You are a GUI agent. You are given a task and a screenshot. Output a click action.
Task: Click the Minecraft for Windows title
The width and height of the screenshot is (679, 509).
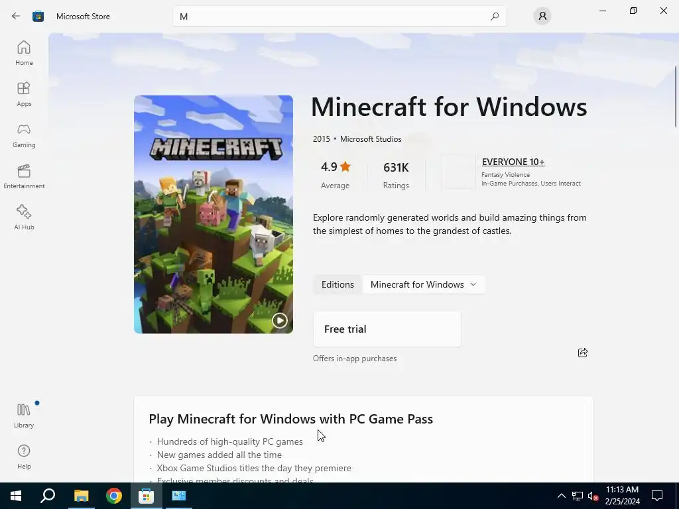(449, 107)
